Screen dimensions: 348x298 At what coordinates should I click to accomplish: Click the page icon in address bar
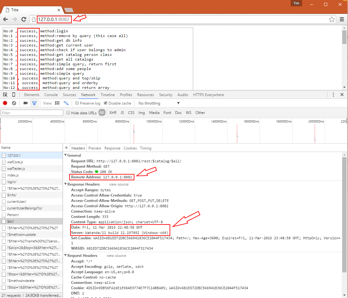point(34,19)
